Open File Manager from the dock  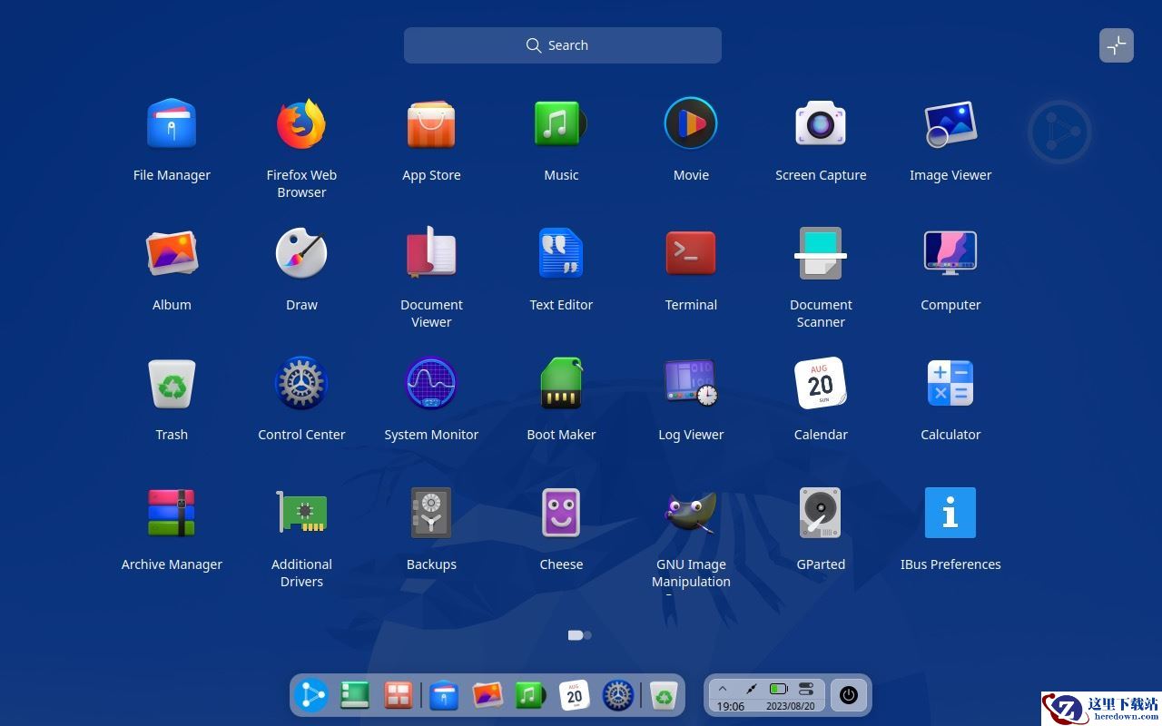coord(444,695)
